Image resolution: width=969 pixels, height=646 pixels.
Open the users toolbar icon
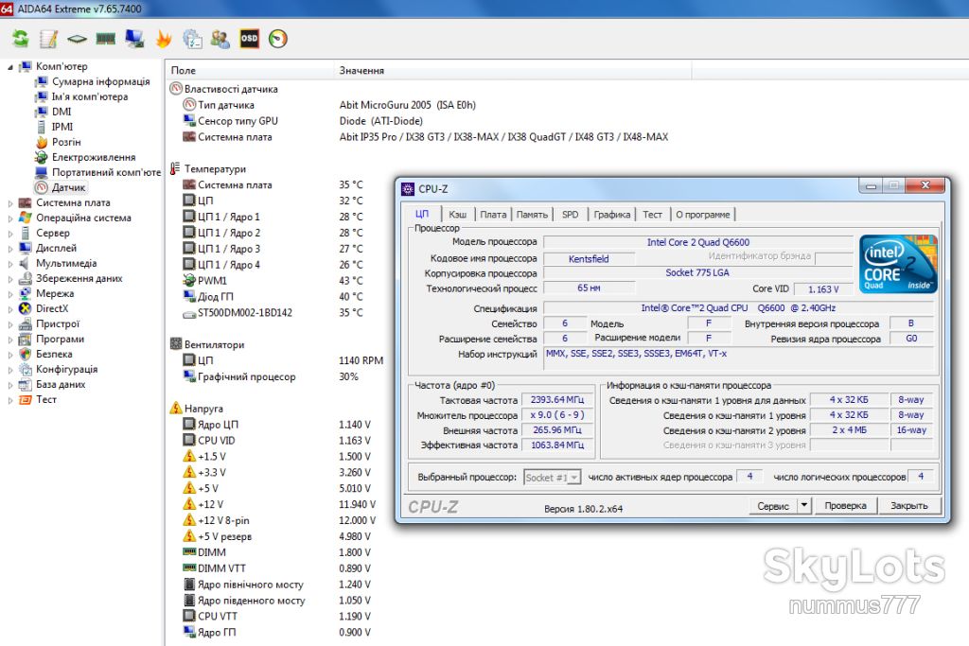tap(220, 39)
